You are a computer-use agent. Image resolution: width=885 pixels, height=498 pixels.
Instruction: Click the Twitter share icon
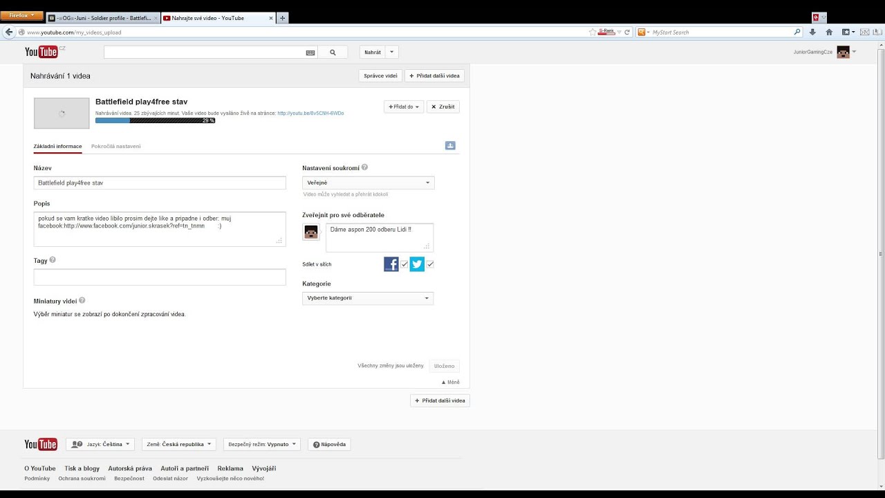[x=417, y=264]
